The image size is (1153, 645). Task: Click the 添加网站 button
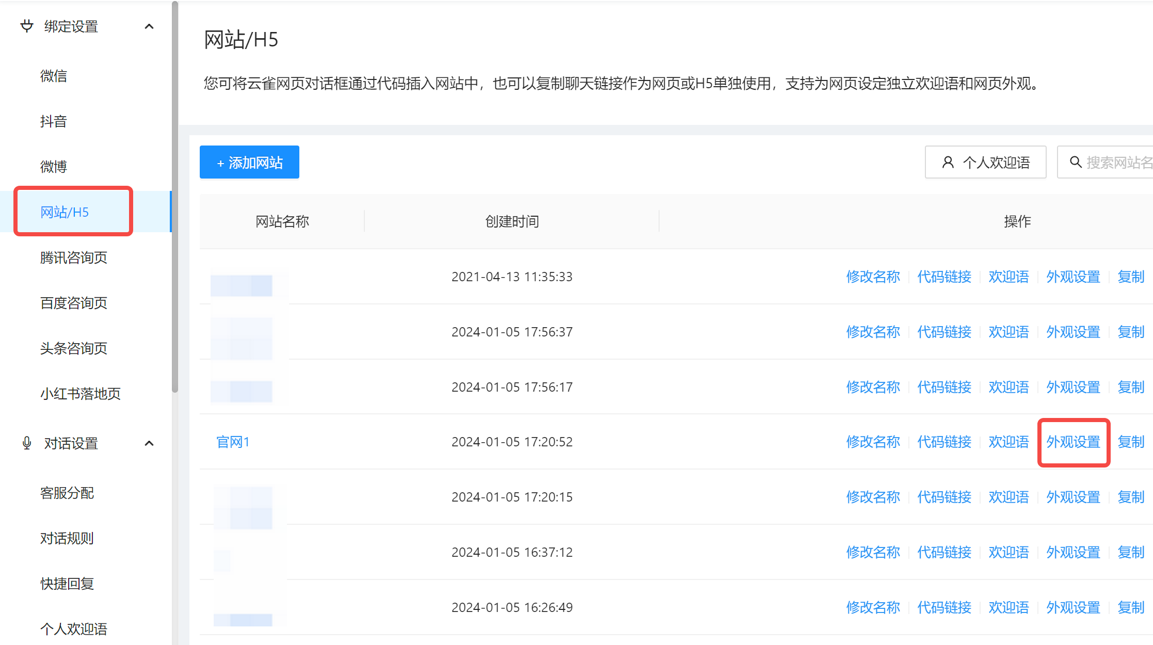(249, 162)
